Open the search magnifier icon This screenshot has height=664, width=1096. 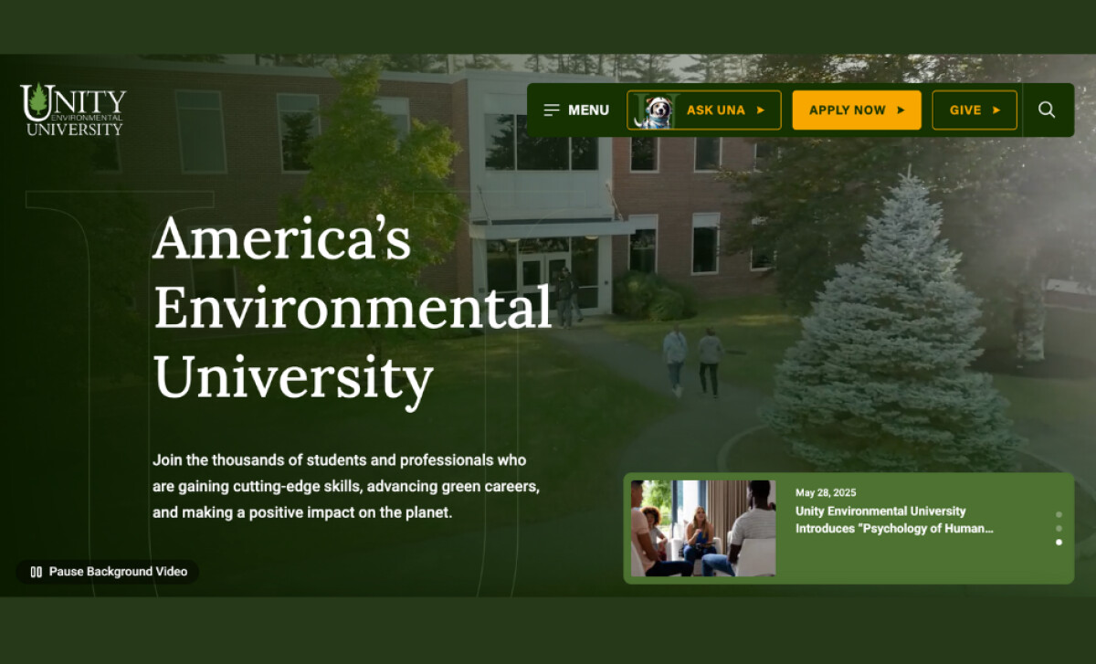click(1047, 110)
